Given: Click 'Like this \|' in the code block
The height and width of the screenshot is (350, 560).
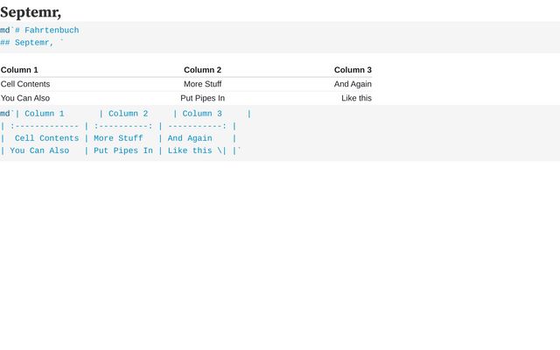Looking at the screenshot, I should [197, 150].
